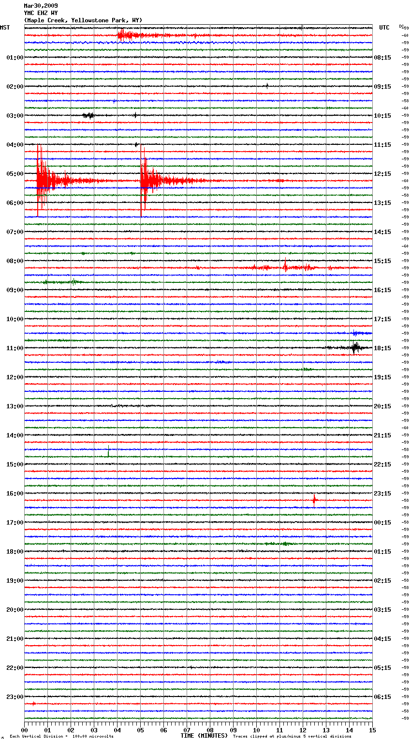Select the 16:00 MST time label

pos(15,494)
